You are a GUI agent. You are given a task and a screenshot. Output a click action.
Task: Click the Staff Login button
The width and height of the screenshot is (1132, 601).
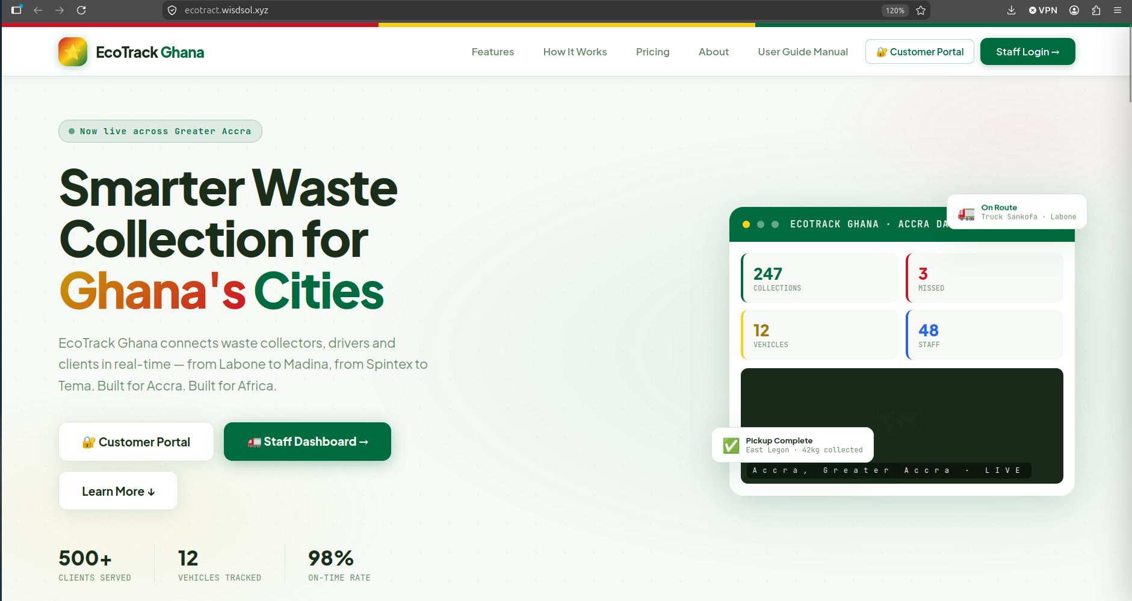(x=1027, y=52)
